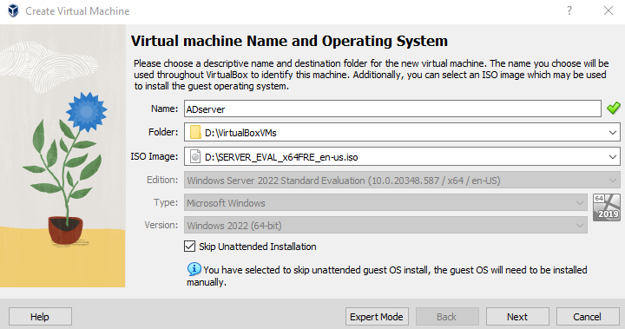Click the Folder: label
Image resolution: width=625 pixels, height=329 pixels.
tap(163, 132)
